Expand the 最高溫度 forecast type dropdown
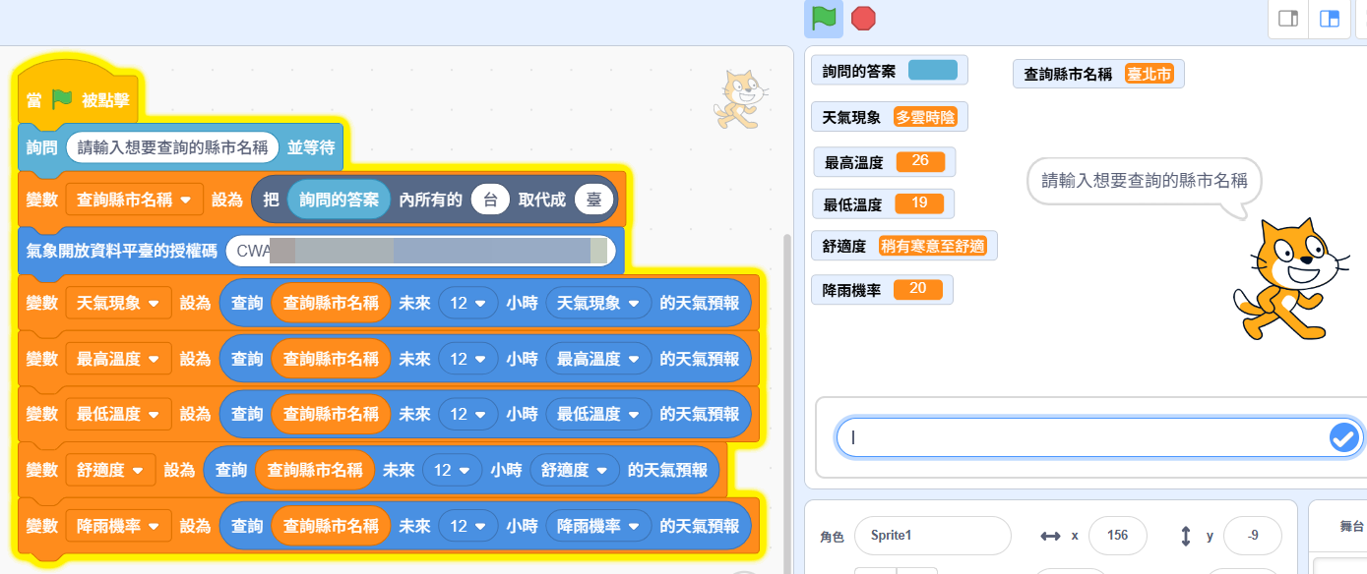The height and width of the screenshot is (574, 1367). [598, 360]
